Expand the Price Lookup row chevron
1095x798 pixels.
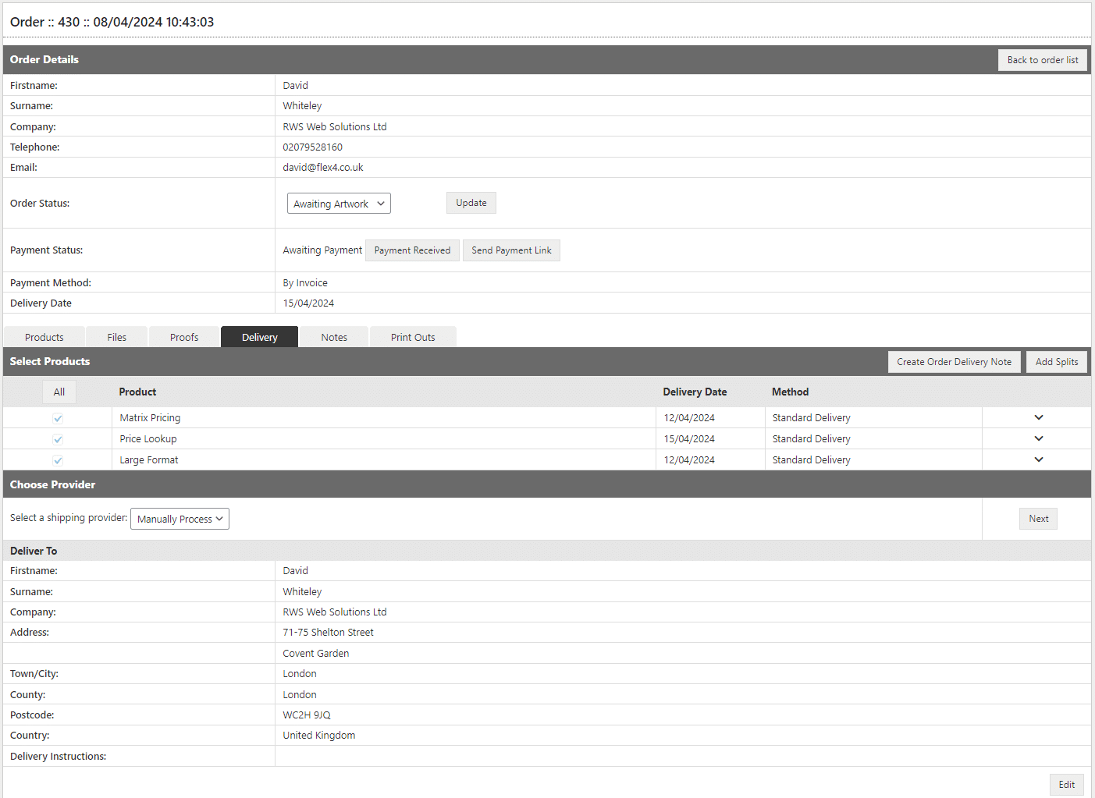1038,438
